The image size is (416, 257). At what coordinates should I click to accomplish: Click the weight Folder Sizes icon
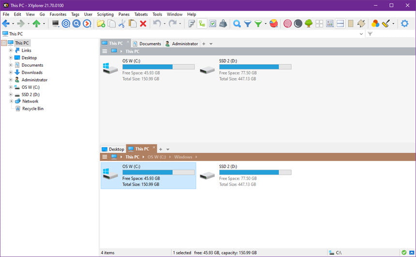point(223,24)
